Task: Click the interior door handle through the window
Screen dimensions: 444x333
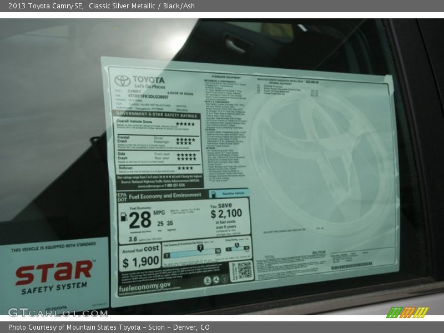Action: (x=235, y=45)
